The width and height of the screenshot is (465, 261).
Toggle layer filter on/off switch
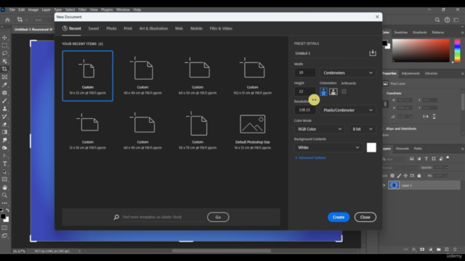pos(448,158)
